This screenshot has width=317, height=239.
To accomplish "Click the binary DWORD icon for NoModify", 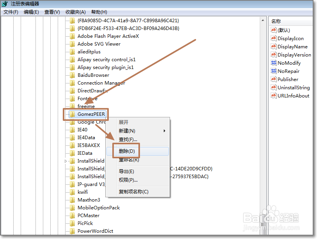I will click(x=274, y=63).
